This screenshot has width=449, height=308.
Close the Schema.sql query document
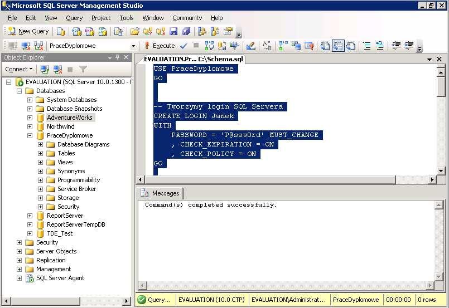440,59
